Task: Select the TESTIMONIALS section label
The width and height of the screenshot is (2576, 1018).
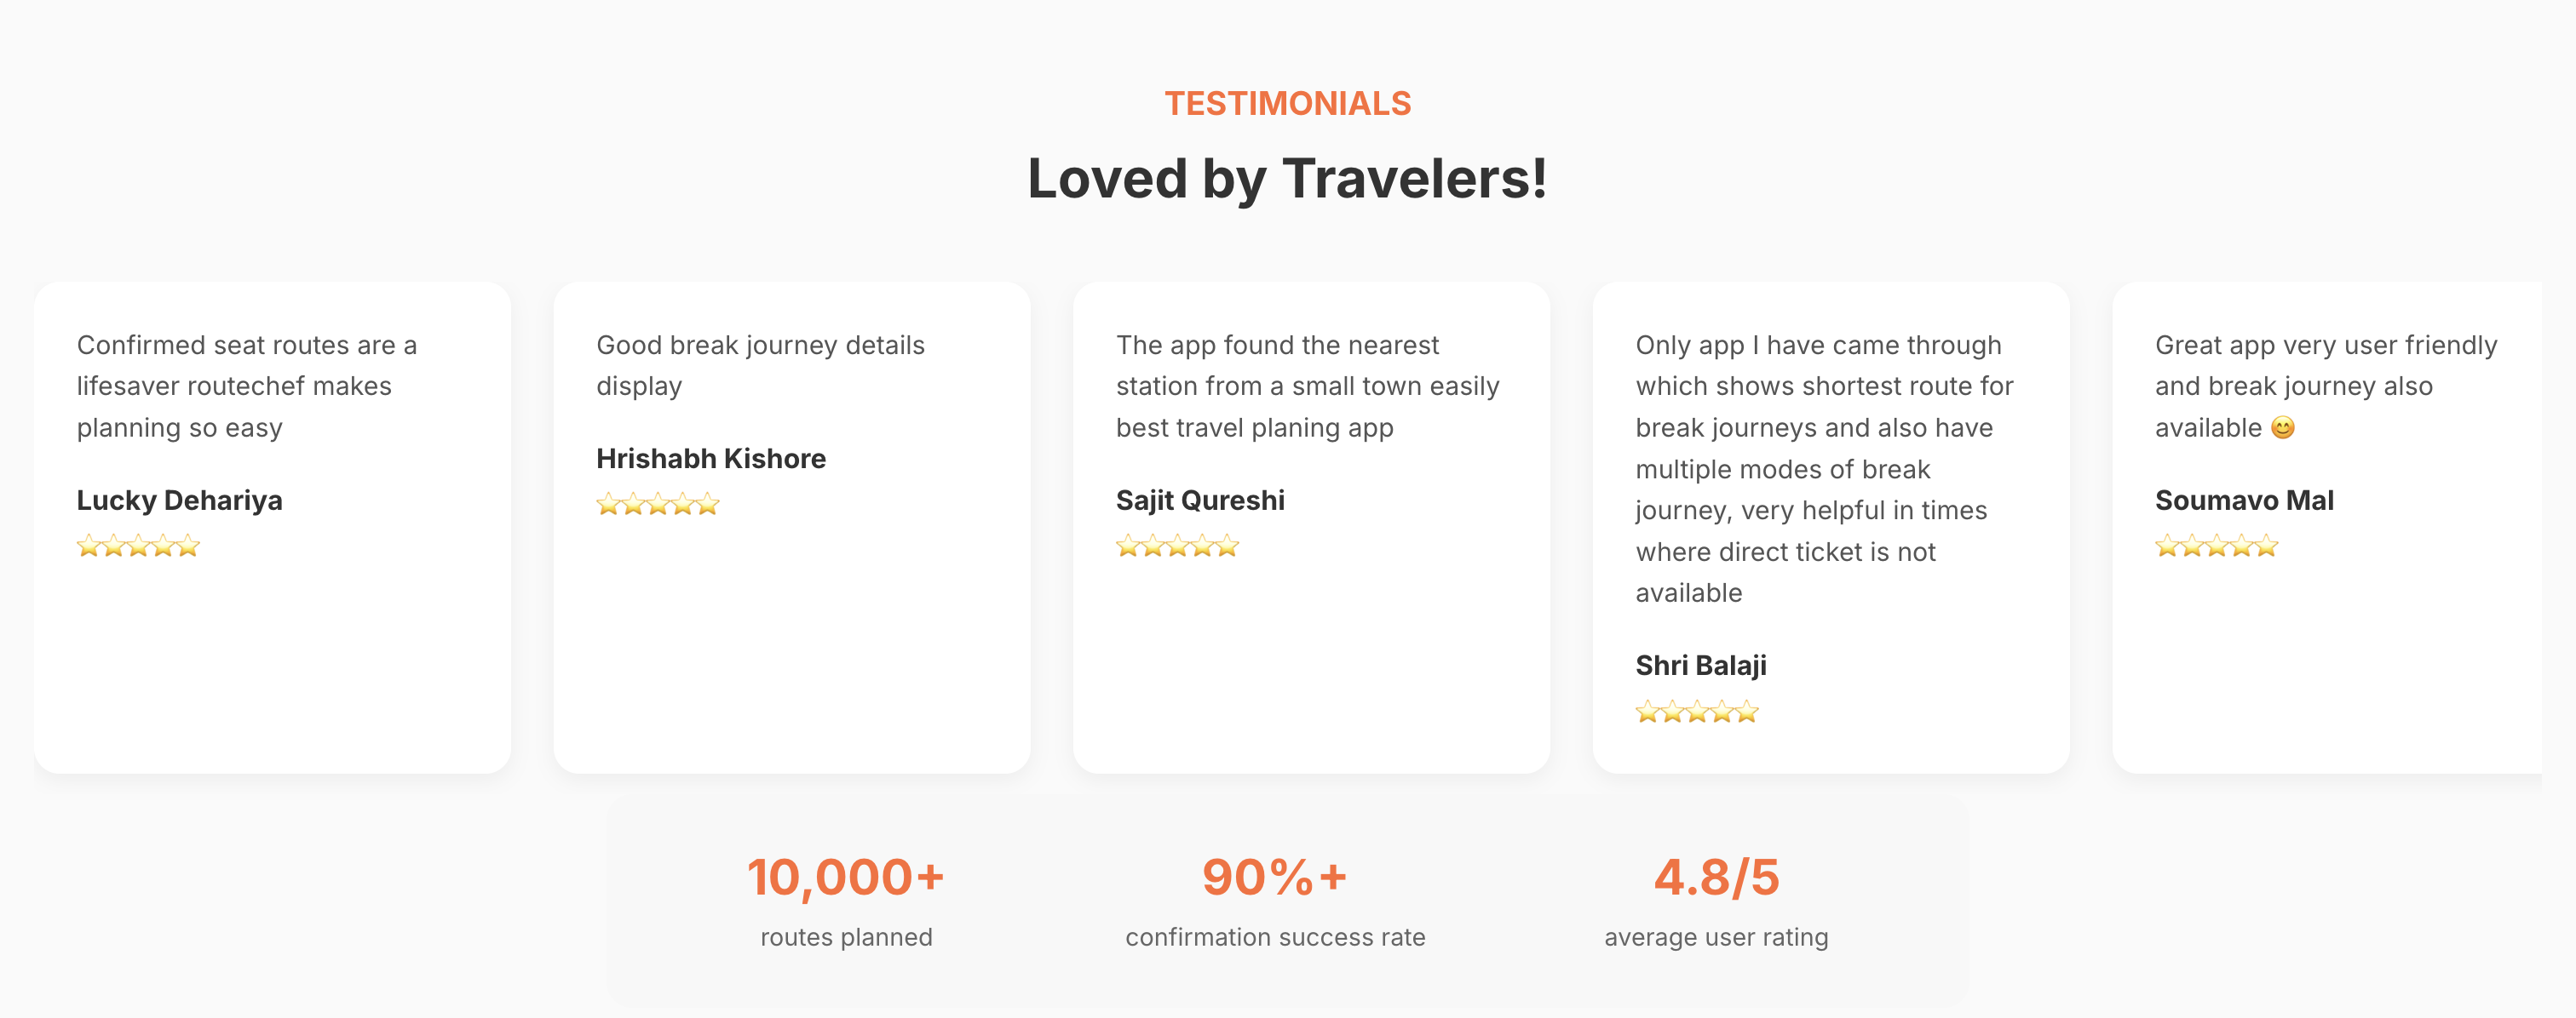Action: (1288, 104)
